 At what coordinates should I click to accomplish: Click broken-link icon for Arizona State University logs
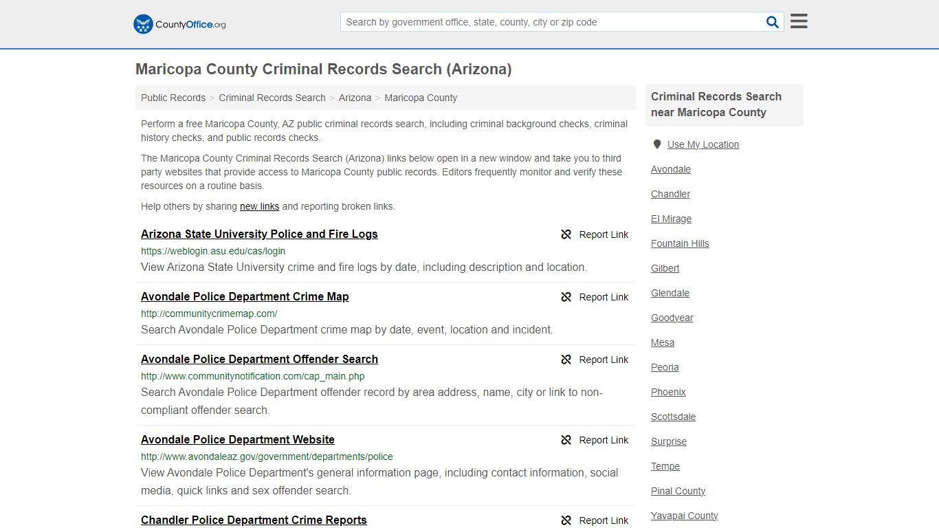(566, 234)
